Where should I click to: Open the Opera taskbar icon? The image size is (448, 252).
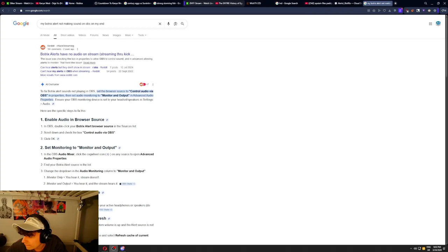(x=105, y=248)
